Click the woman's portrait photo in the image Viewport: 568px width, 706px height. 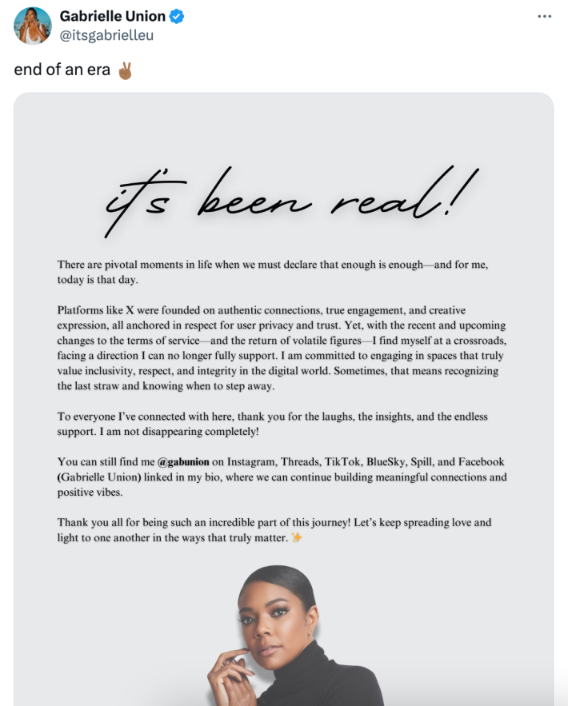pos(288,632)
